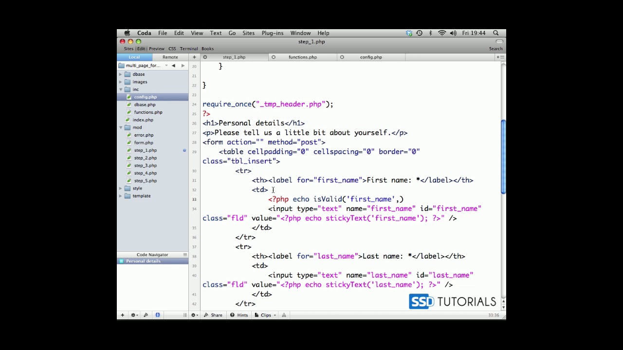Open the Sites menu in menu bar
Screen dimensions: 623x350
coord(248,33)
